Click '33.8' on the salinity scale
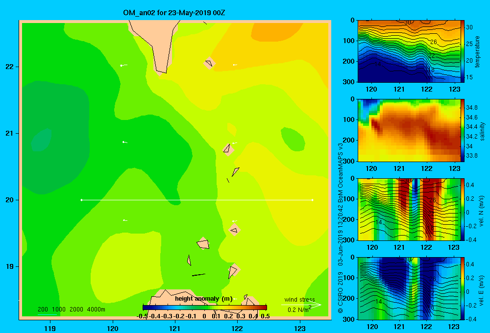This screenshot has height=333, width=490. (472, 156)
